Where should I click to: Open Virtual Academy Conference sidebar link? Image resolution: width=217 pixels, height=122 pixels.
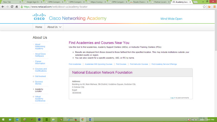pos(40,99)
